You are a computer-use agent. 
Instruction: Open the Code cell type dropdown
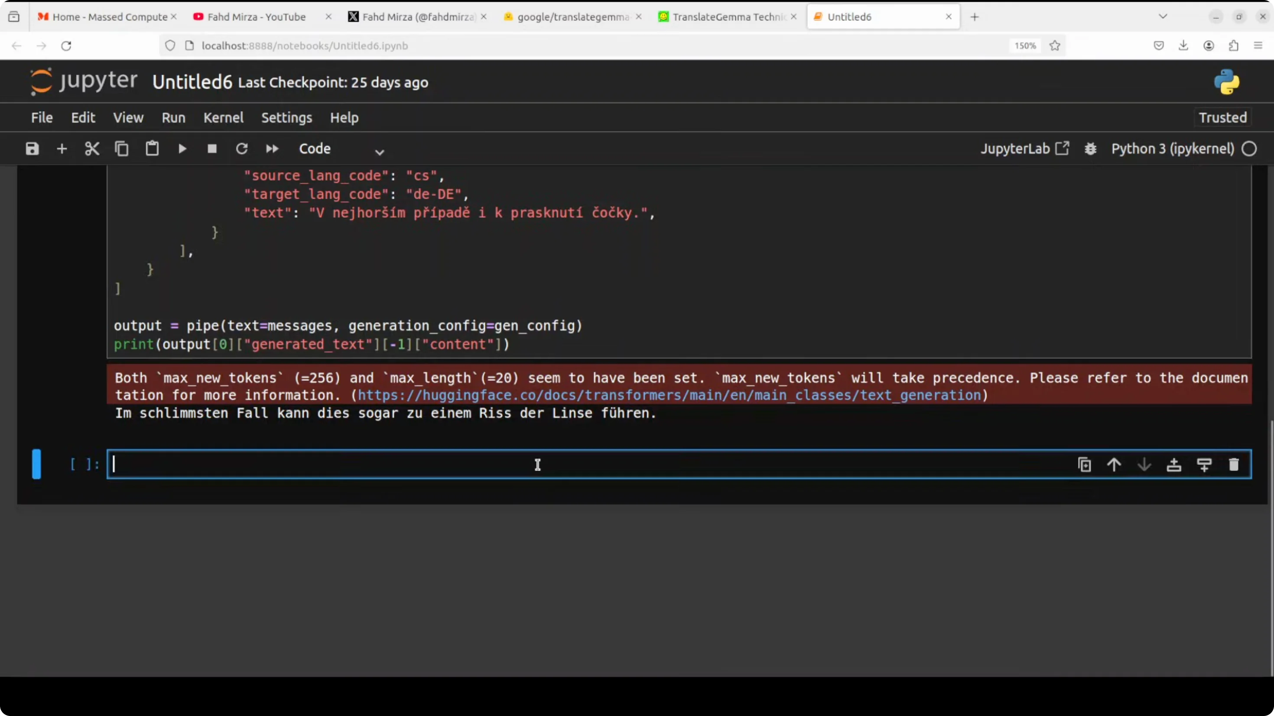tap(341, 149)
